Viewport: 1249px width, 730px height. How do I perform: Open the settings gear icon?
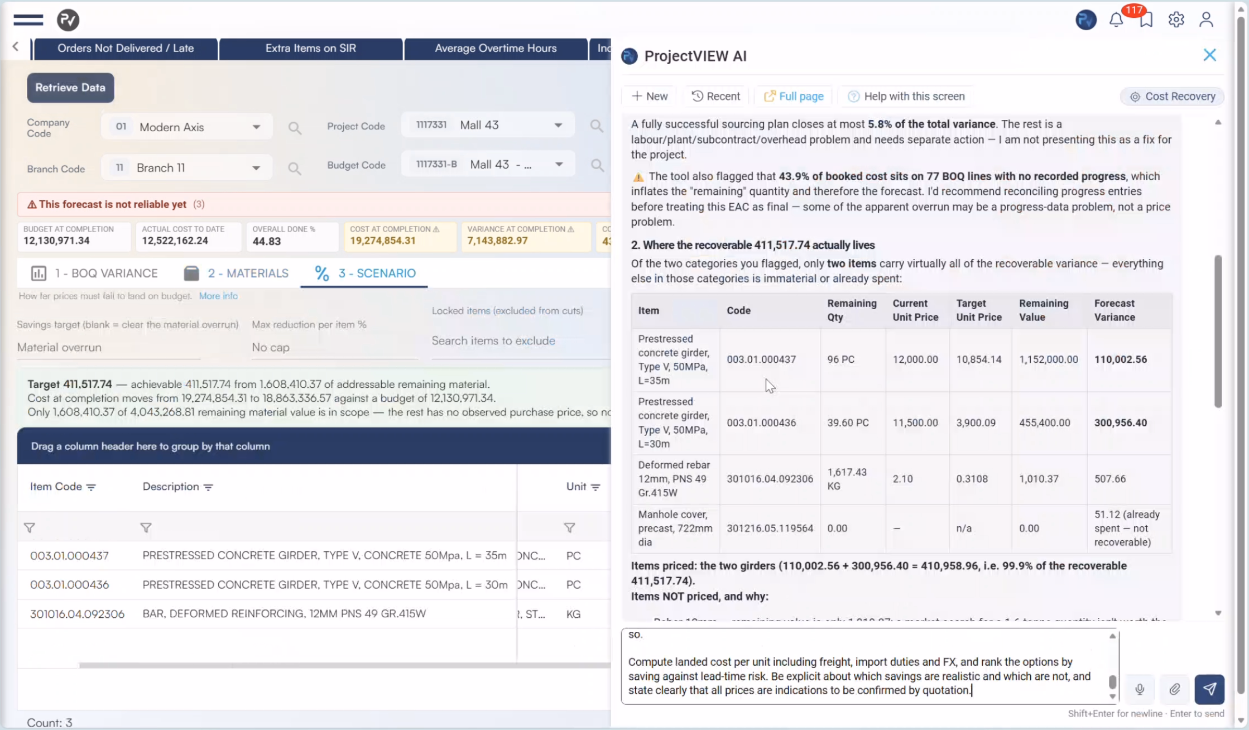[x=1176, y=20]
